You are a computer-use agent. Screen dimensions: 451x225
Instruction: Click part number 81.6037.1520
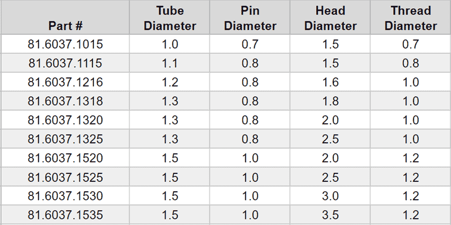(65, 157)
